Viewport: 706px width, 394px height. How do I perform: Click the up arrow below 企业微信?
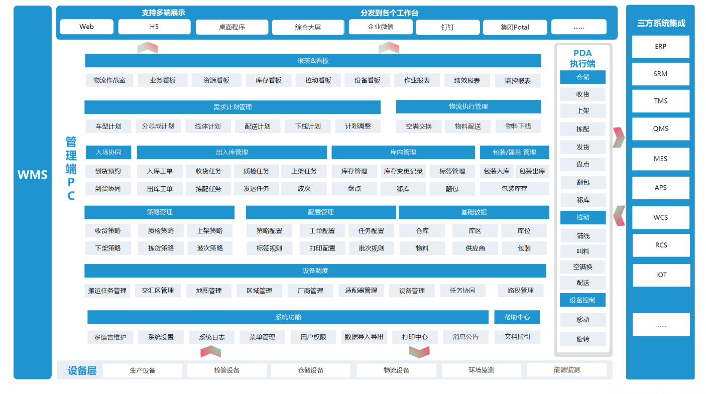coord(389,48)
